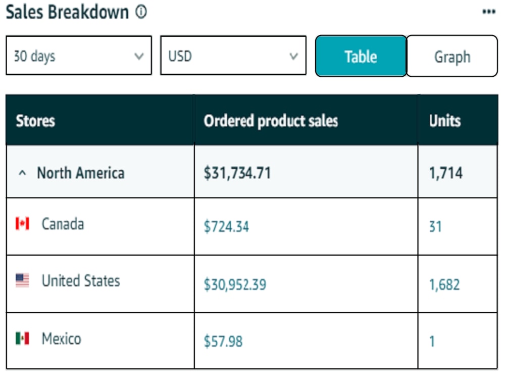505x379 pixels.
Task: Click Mexico units value 1
Action: (432, 341)
